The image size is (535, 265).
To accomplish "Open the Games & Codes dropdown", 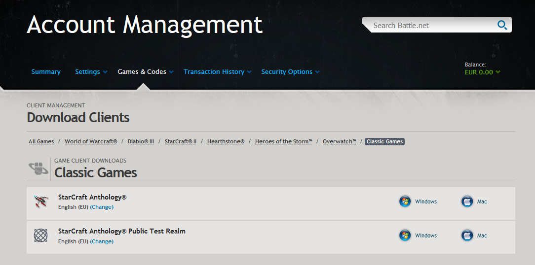I will point(145,72).
